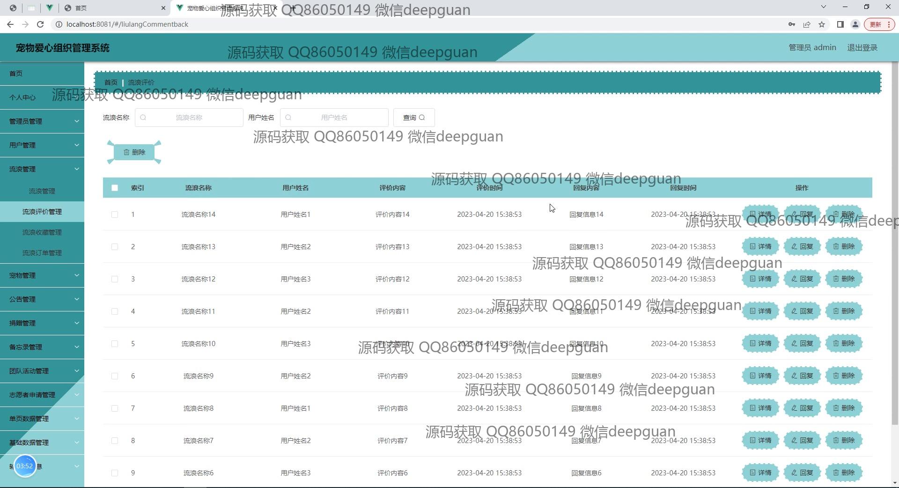The image size is (899, 488).
Task: Open the tab search chevron in the title bar
Action: coord(824,7)
